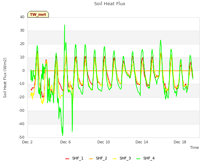Viewport: 220px width, 165px height.
Task: Click the 10 y-axis tick label
Action: (x=22, y=57)
